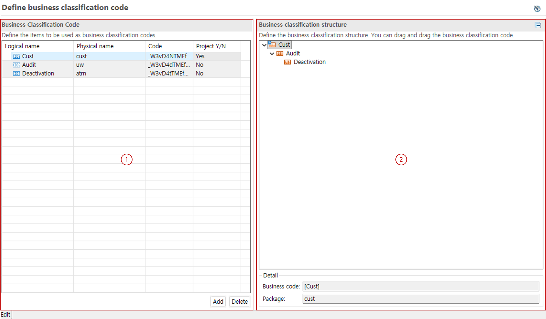The width and height of the screenshot is (546, 319).
Task: Sort by the Logical name column header
Action: tap(22, 46)
